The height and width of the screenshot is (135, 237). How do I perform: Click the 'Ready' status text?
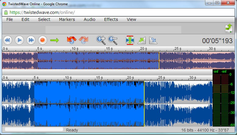[x=72, y=130]
